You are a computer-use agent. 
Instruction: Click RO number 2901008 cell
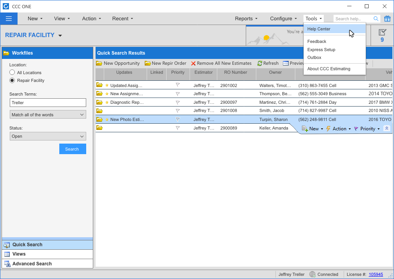[x=229, y=110]
